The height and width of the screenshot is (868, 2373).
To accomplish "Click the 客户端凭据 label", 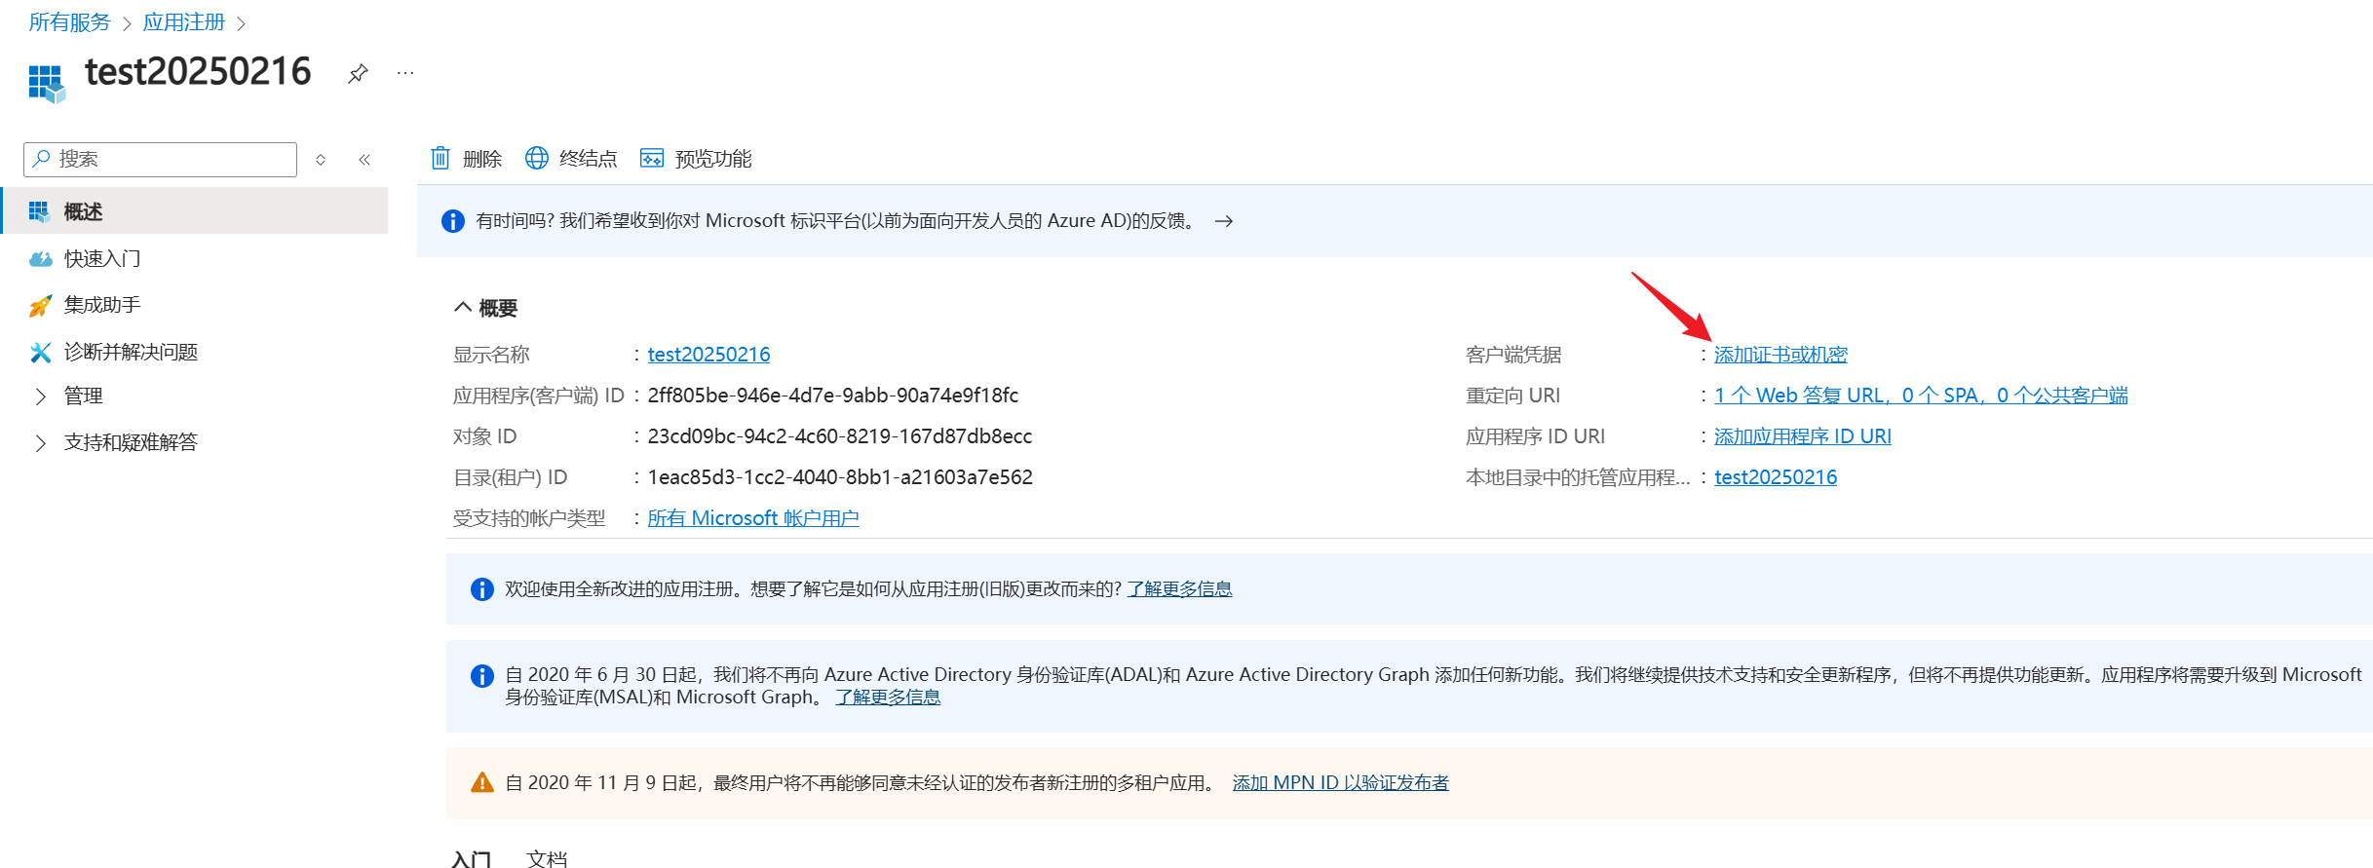I will (x=1513, y=355).
